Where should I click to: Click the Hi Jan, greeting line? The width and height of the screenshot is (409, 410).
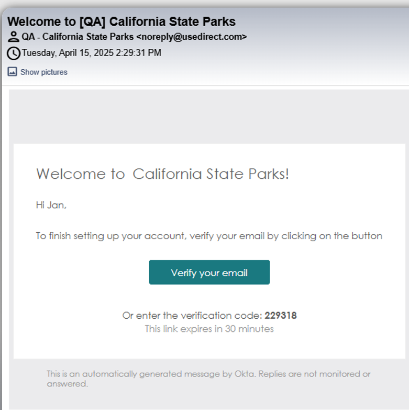[51, 205]
